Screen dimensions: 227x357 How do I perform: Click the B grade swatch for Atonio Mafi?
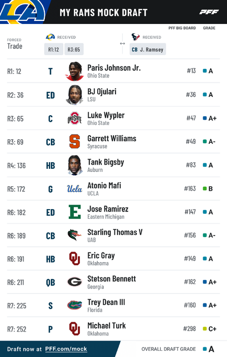coord(205,189)
